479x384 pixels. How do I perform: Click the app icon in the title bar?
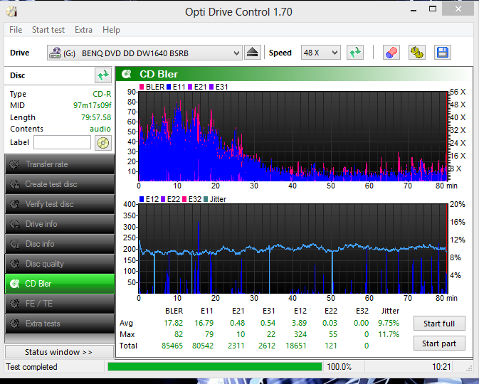tap(11, 11)
